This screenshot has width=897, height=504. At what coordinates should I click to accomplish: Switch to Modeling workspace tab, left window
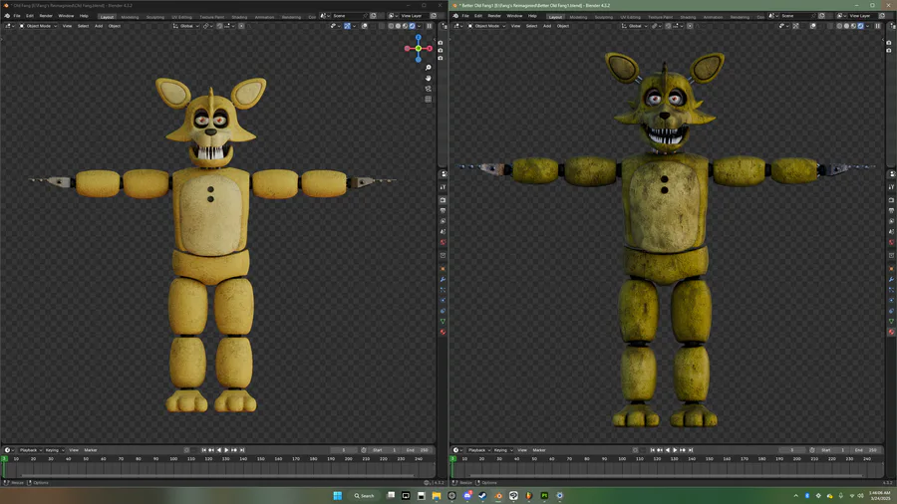130,17
